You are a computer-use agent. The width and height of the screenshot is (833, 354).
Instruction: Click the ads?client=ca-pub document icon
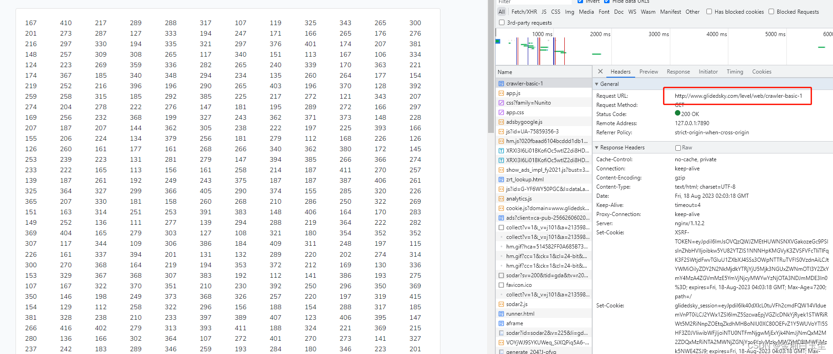click(x=501, y=218)
